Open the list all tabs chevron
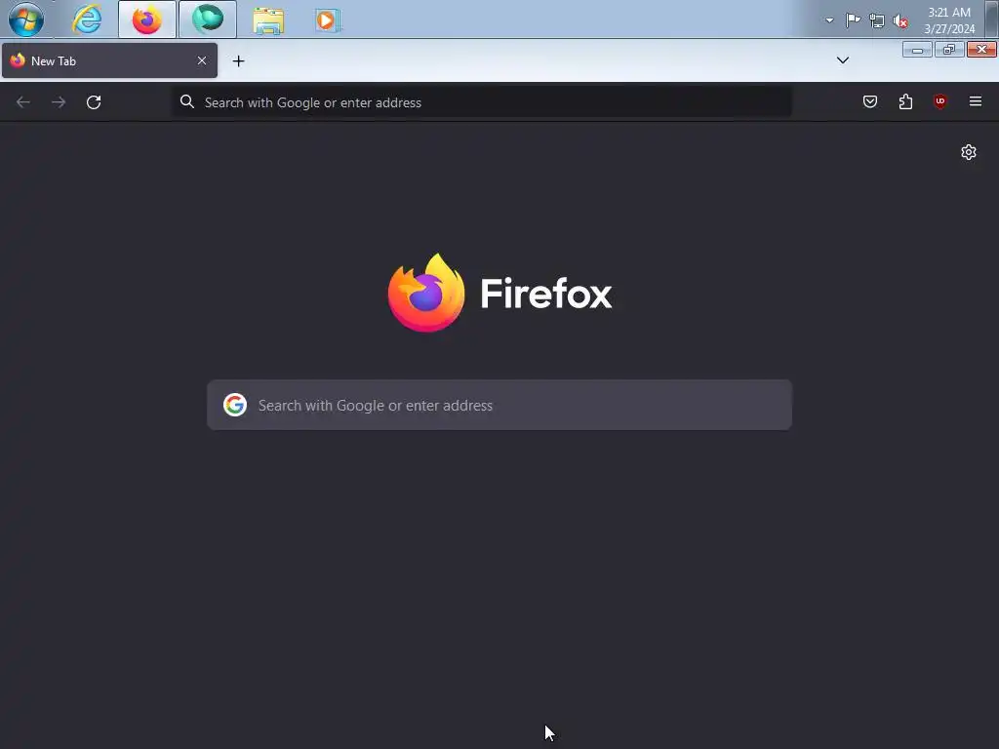The height and width of the screenshot is (749, 999). click(843, 60)
